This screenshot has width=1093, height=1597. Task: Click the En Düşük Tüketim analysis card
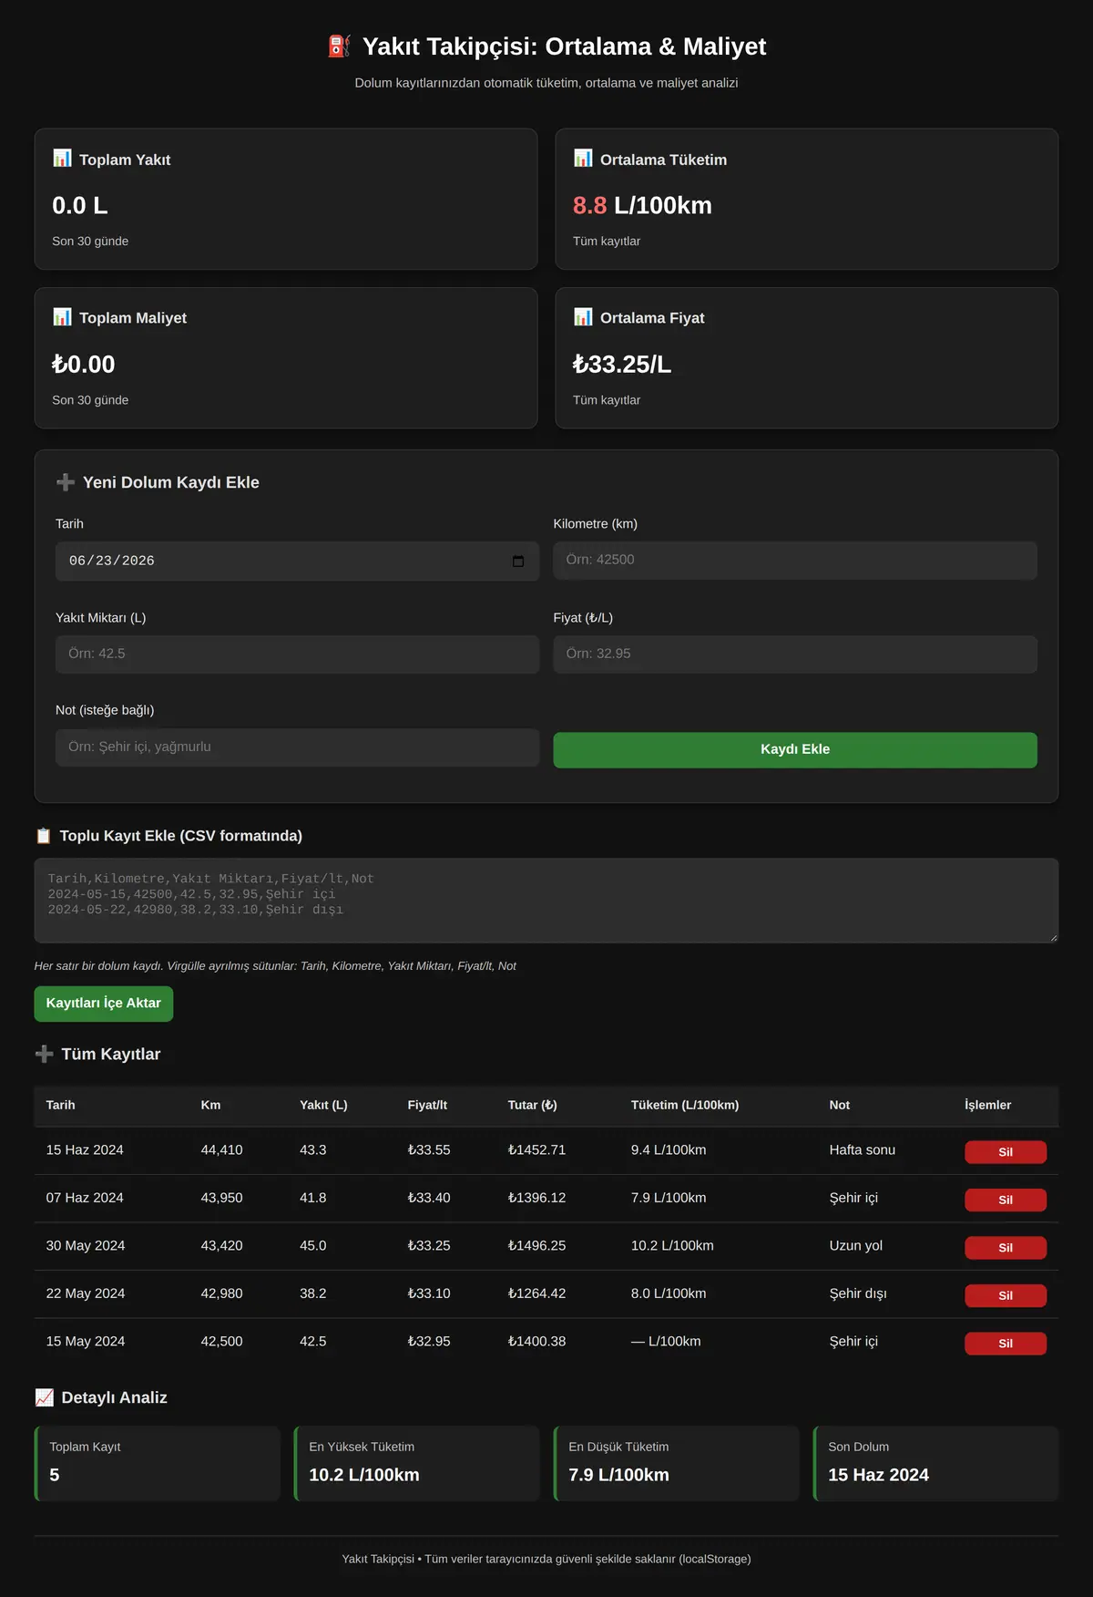[x=677, y=1464]
